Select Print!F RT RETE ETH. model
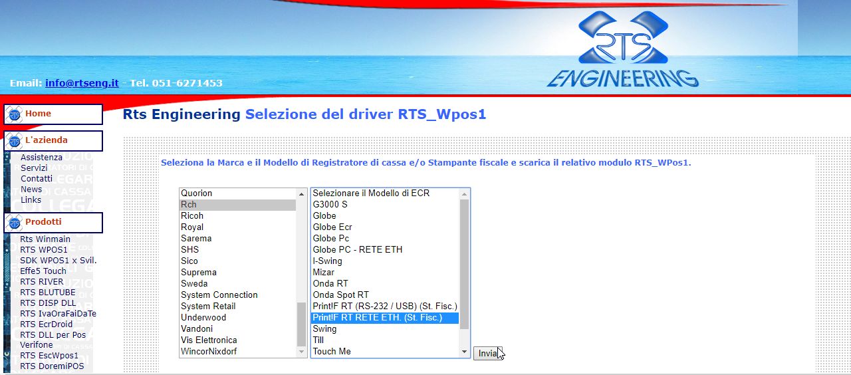The image size is (851, 375). 385,318
